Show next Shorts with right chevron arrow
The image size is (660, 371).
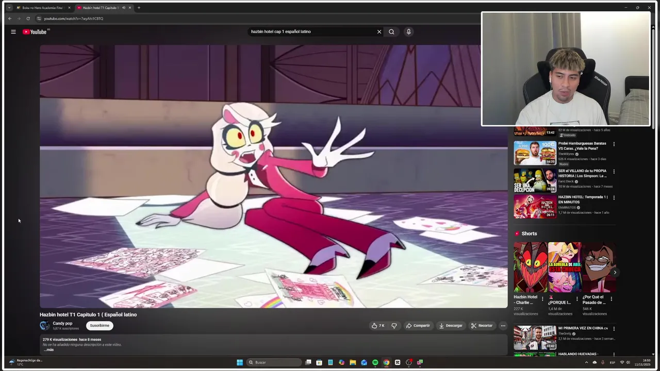coord(615,272)
